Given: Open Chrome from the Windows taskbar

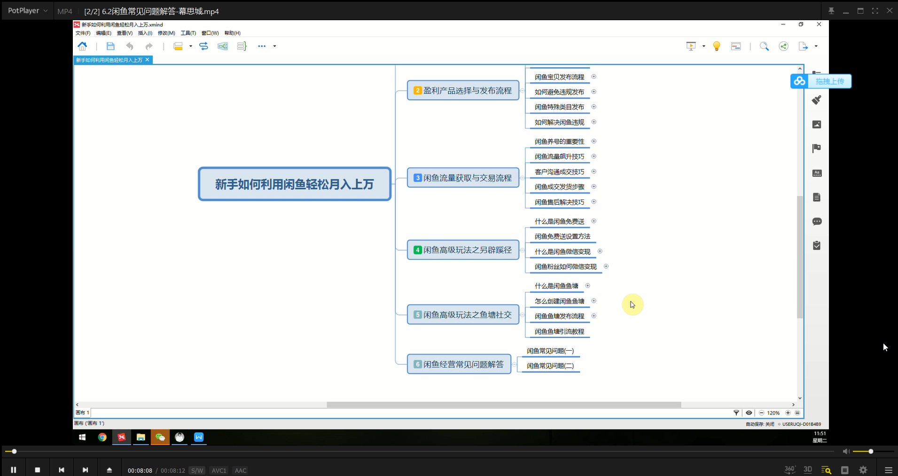Looking at the screenshot, I should (102, 437).
